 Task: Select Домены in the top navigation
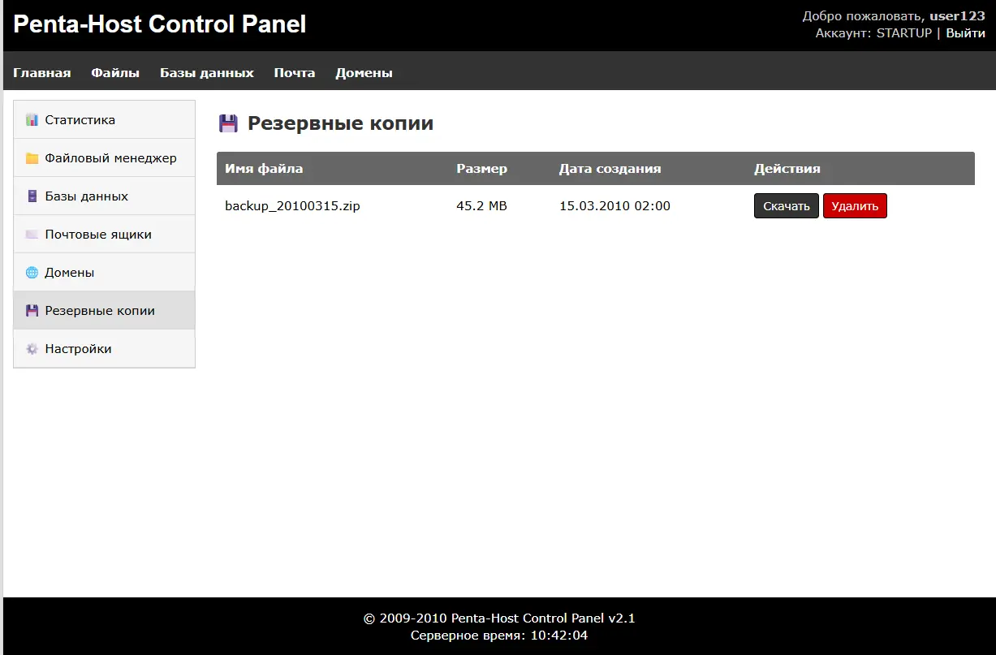tap(364, 73)
